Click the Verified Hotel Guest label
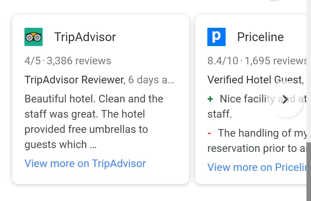Screen dimensions: 311x201 pyautogui.click(x=254, y=80)
